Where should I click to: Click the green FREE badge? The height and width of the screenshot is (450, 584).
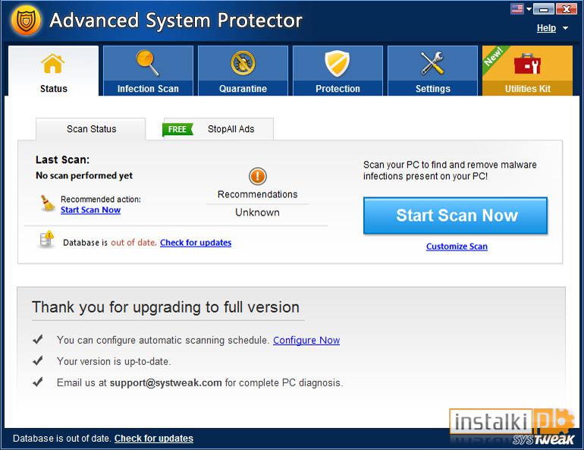point(177,129)
